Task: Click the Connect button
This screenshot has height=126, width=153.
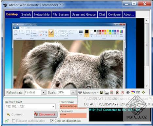Action: [15, 115]
